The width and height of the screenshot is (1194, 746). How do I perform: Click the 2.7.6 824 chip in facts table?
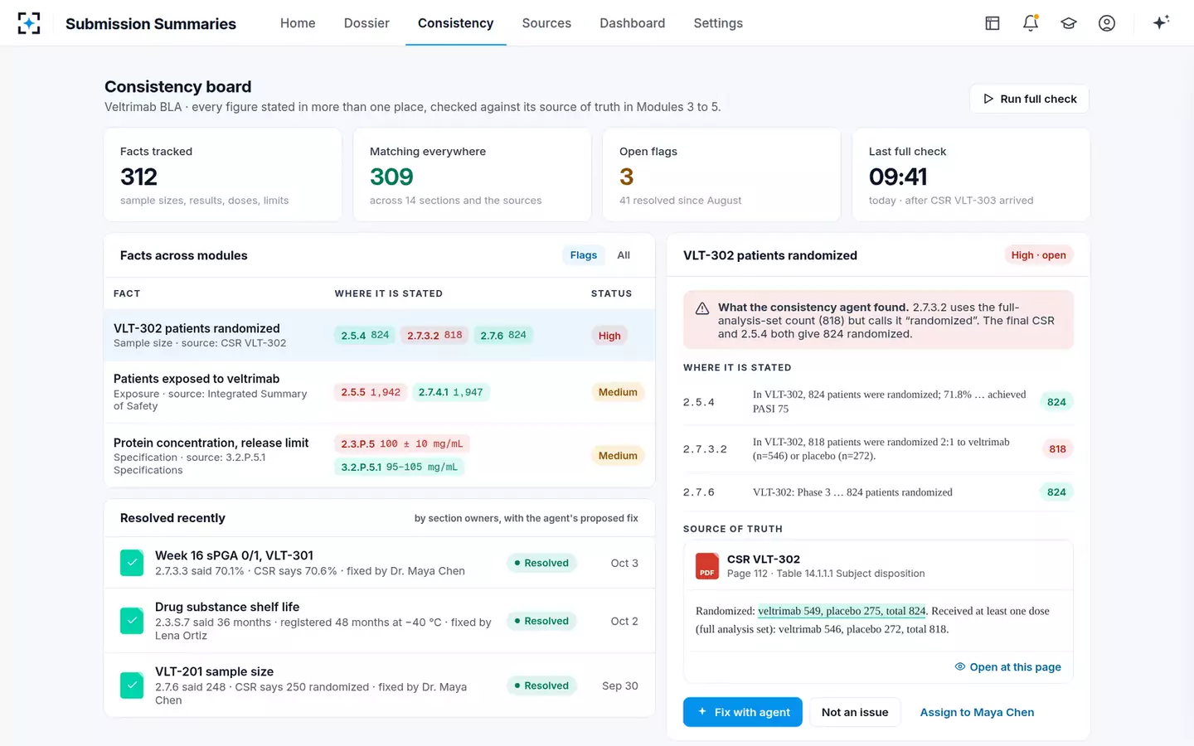point(503,336)
